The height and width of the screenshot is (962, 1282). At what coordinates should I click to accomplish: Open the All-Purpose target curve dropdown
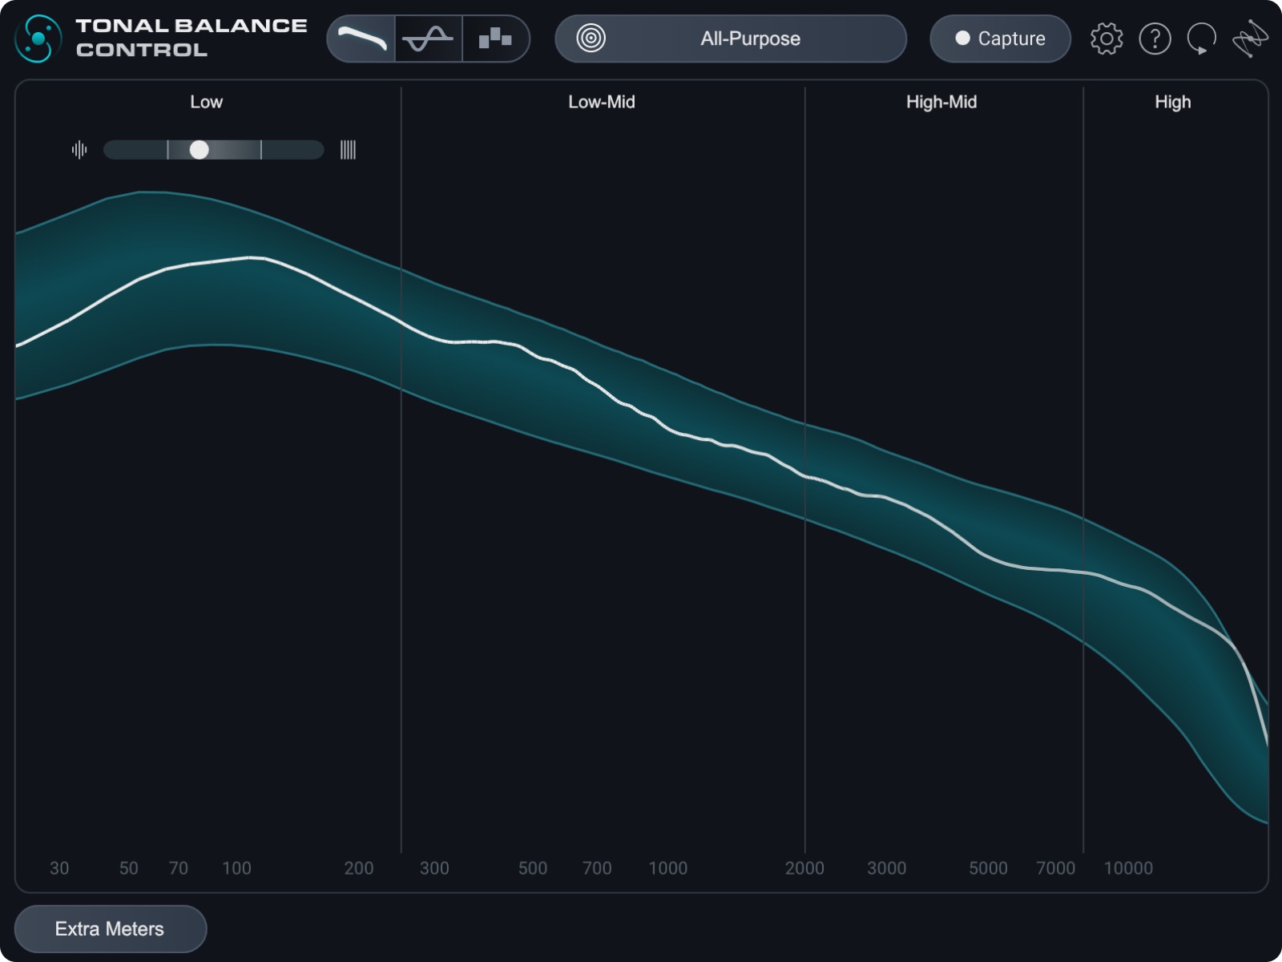750,38
